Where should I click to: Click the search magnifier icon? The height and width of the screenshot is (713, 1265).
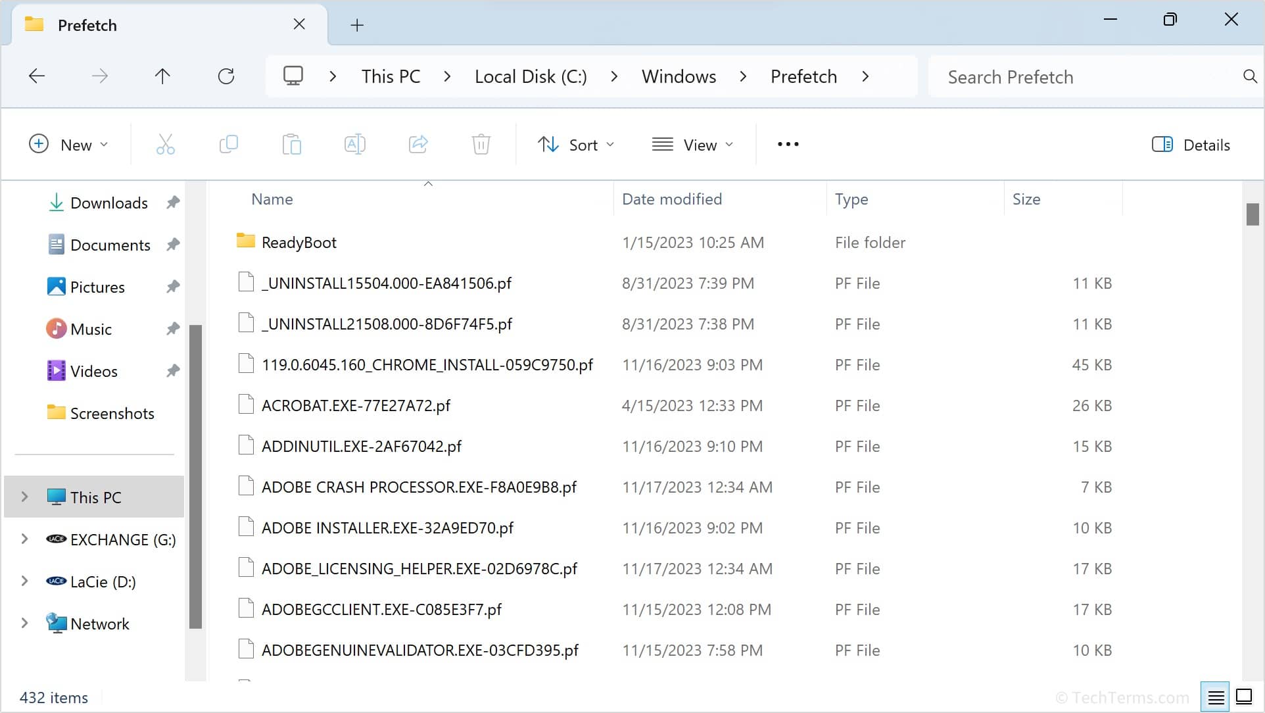(x=1250, y=76)
